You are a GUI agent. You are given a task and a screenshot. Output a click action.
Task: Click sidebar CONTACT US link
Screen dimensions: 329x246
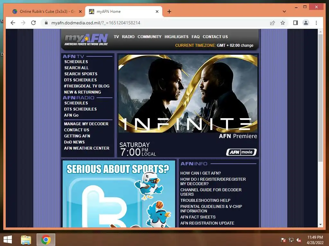point(76,130)
